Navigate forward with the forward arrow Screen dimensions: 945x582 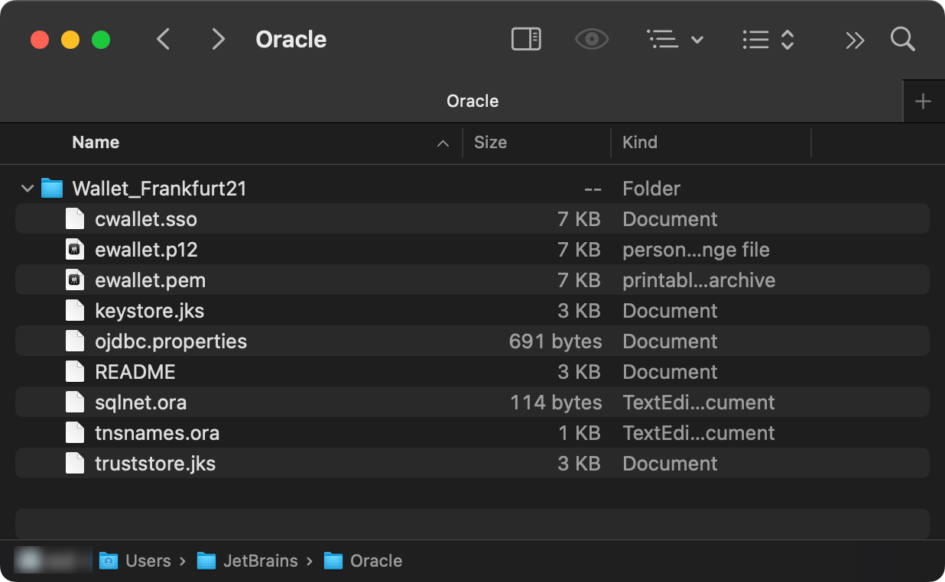(x=218, y=39)
